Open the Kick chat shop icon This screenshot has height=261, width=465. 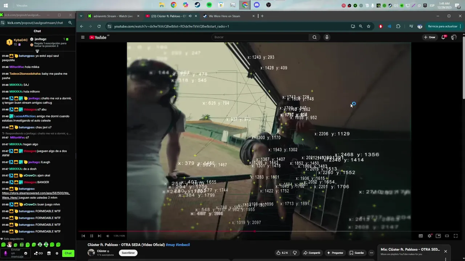coord(49,253)
